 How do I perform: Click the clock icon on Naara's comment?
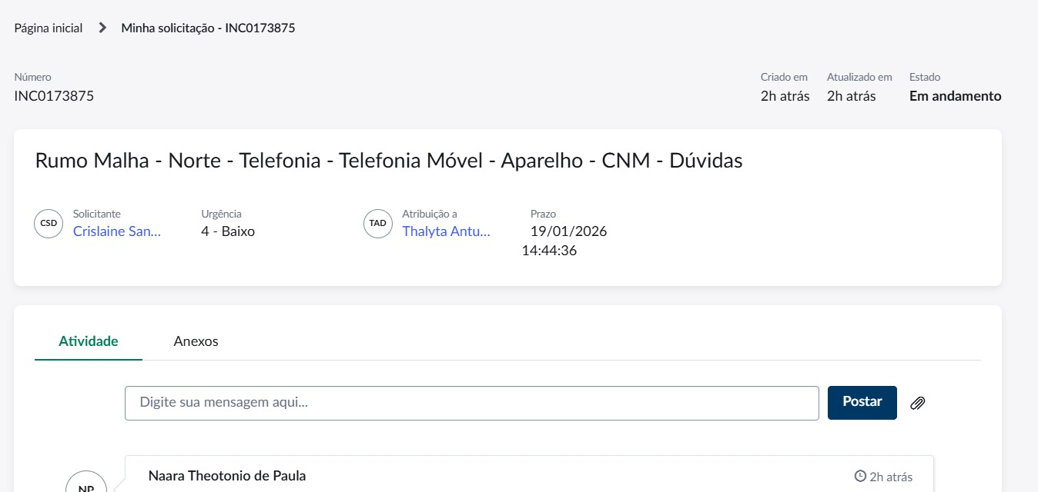point(861,477)
